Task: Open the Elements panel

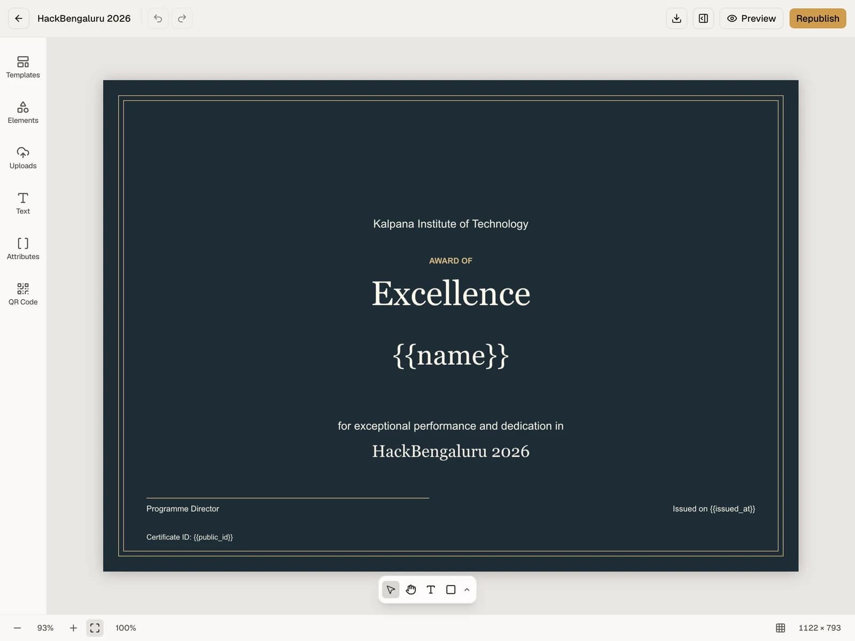Action: click(23, 113)
